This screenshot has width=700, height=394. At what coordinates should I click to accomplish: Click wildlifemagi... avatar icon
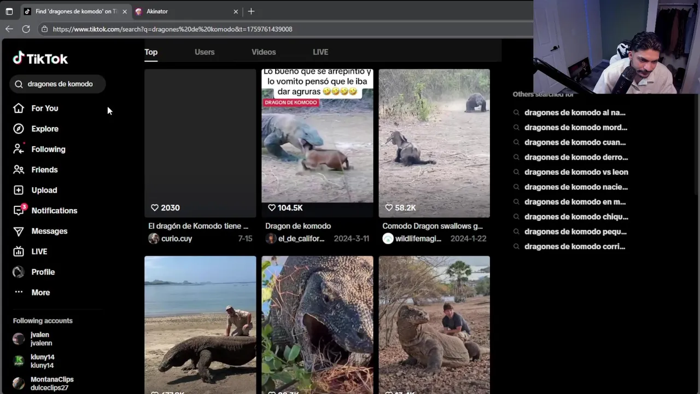(388, 239)
